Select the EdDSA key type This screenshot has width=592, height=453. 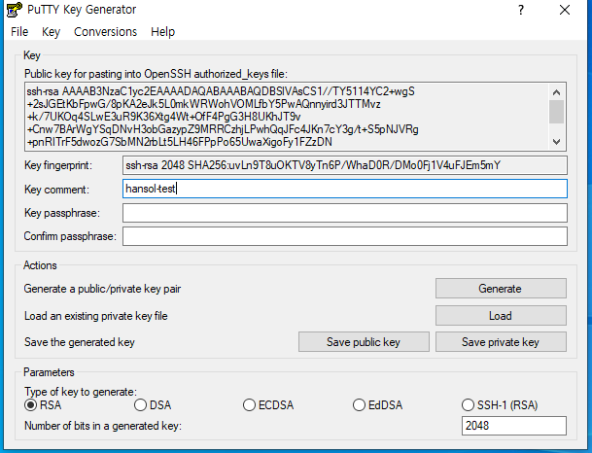coord(377,405)
